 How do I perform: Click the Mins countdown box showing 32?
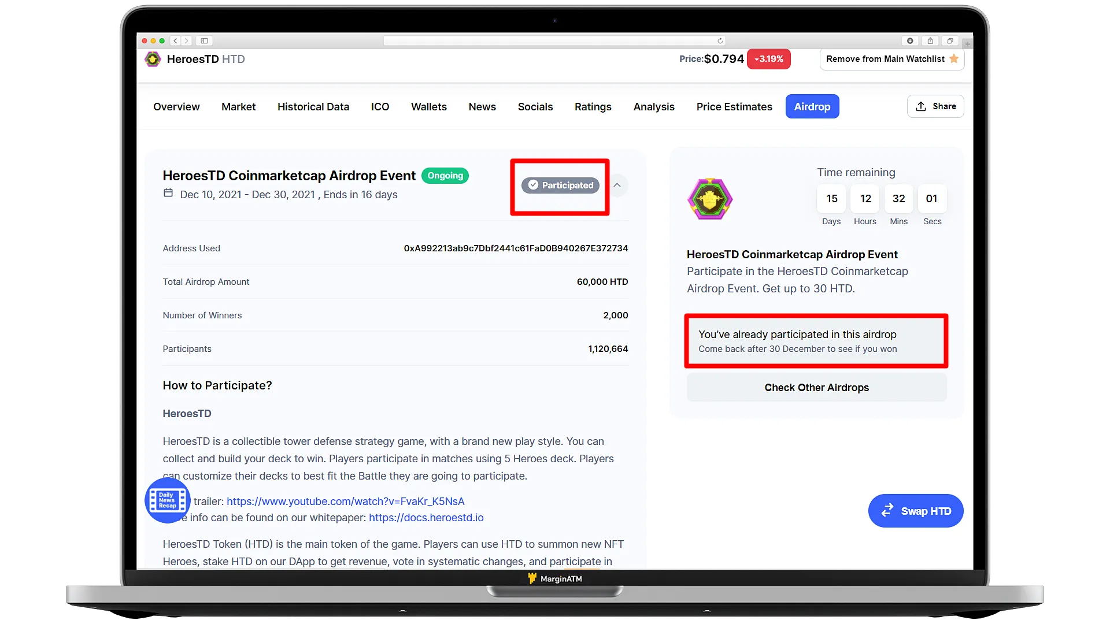tap(898, 199)
